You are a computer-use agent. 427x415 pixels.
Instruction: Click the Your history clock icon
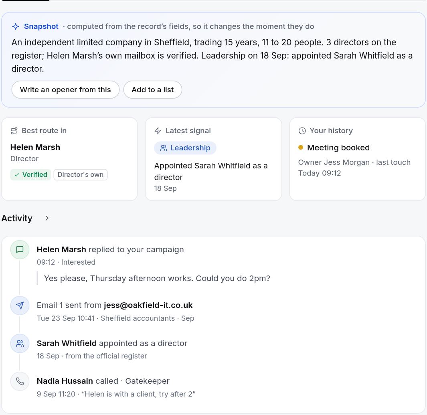(302, 131)
